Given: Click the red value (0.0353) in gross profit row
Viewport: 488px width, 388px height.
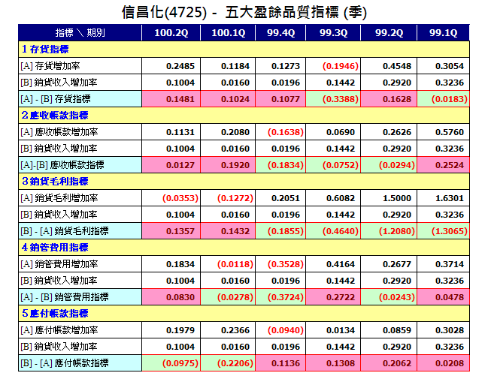Looking at the screenshot, I should (x=180, y=198).
